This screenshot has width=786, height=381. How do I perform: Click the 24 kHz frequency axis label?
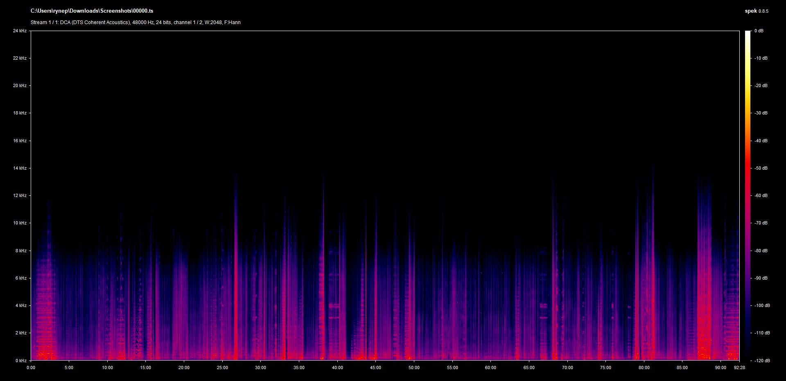click(x=20, y=31)
